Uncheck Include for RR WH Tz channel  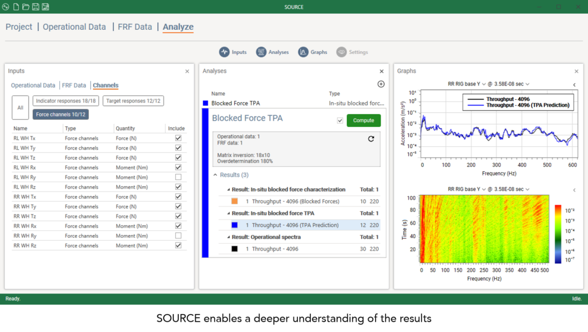click(x=179, y=216)
